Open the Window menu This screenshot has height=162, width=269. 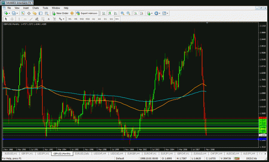[56, 8]
